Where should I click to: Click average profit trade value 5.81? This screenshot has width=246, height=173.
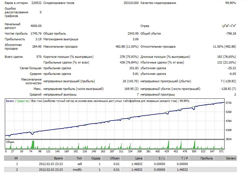[x=136, y=74]
